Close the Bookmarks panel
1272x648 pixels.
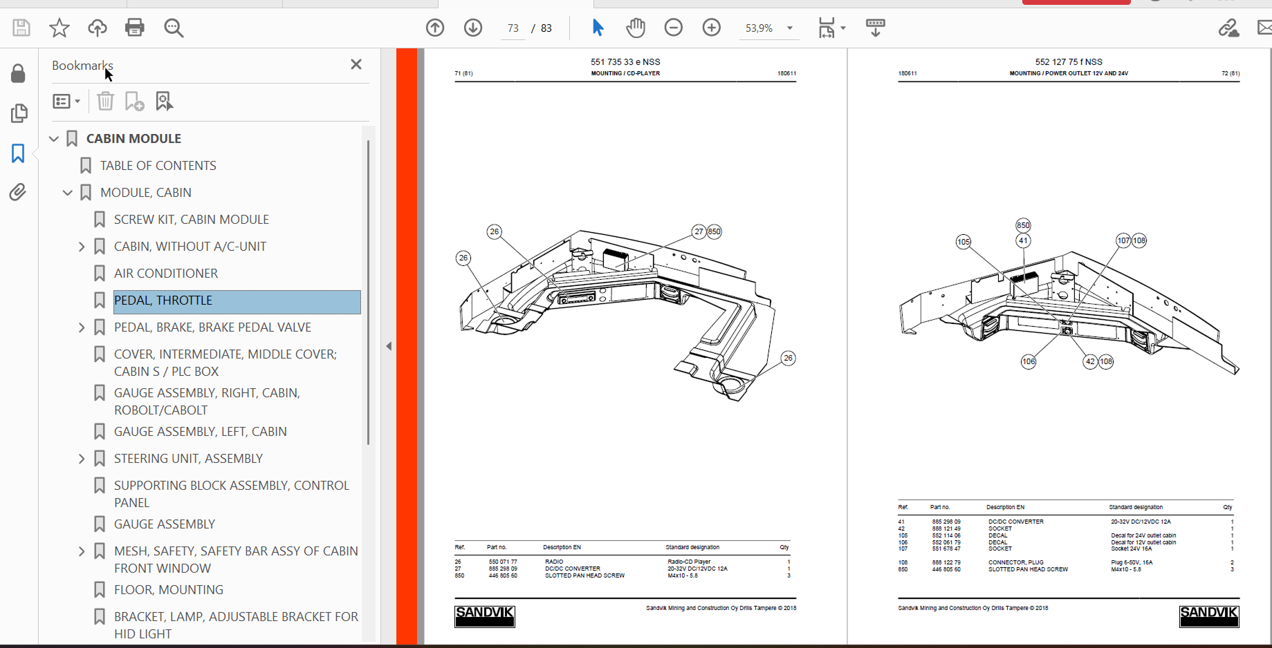tap(356, 64)
